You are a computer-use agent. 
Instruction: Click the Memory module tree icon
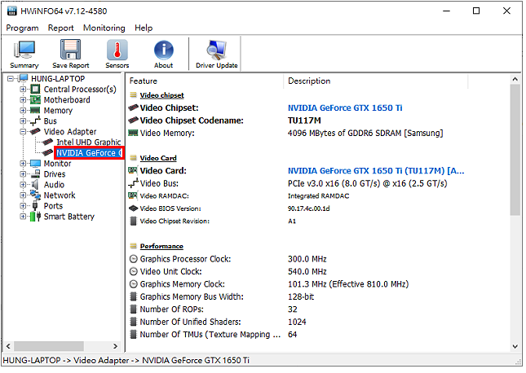point(35,111)
